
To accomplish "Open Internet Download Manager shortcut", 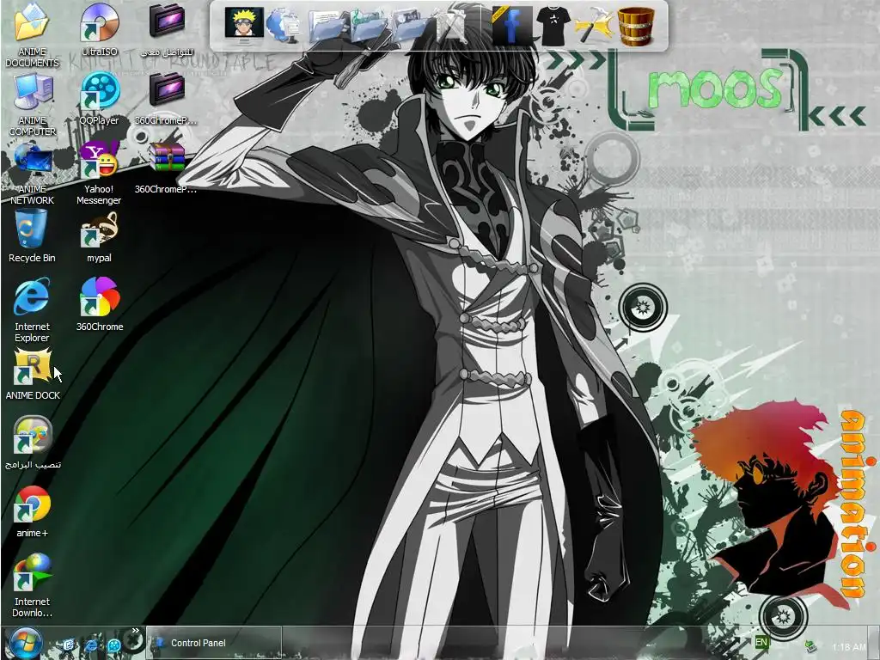I will [x=32, y=572].
